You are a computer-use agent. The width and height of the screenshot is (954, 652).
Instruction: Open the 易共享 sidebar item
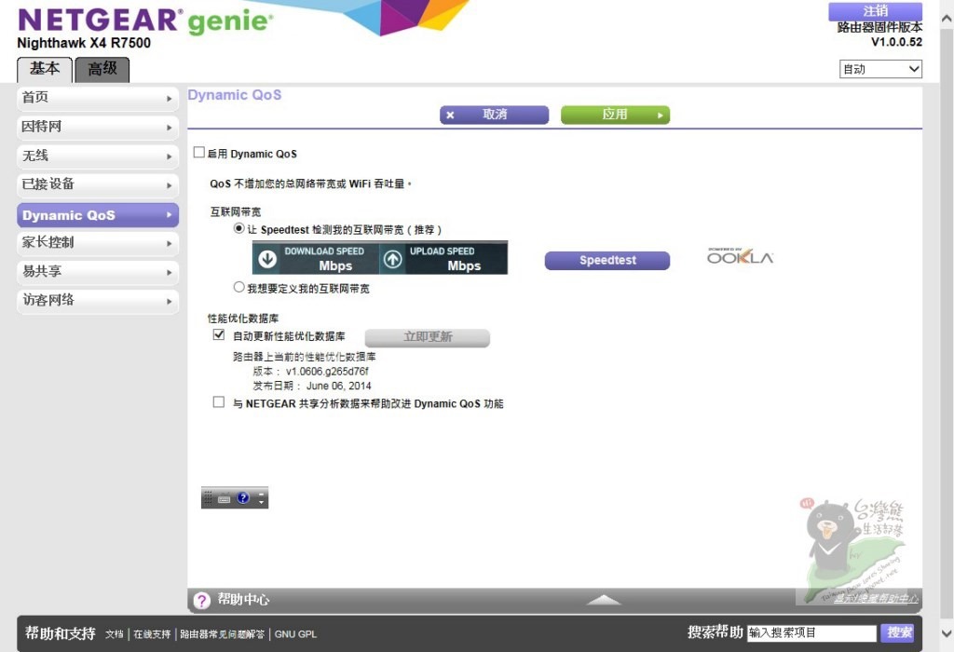pos(97,272)
